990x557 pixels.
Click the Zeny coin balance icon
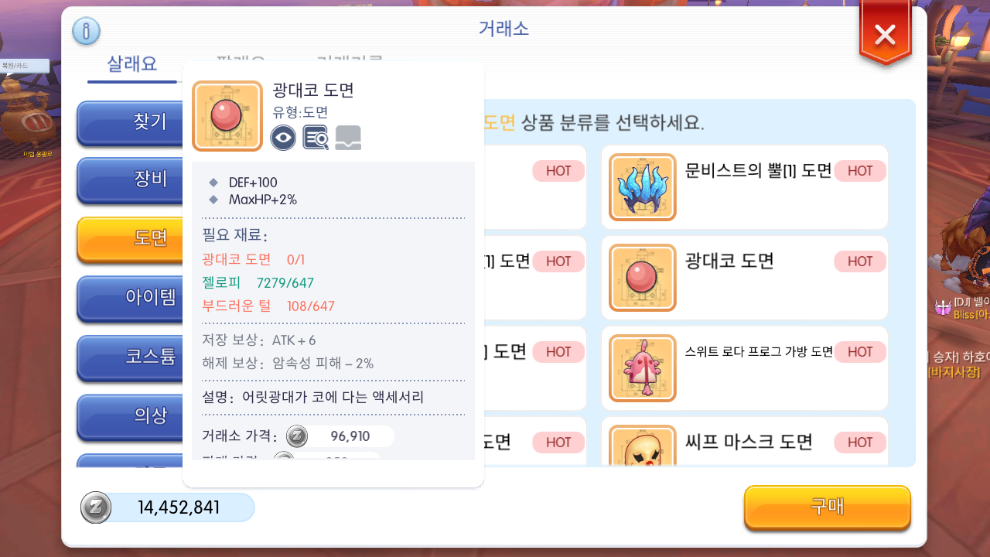(x=96, y=508)
